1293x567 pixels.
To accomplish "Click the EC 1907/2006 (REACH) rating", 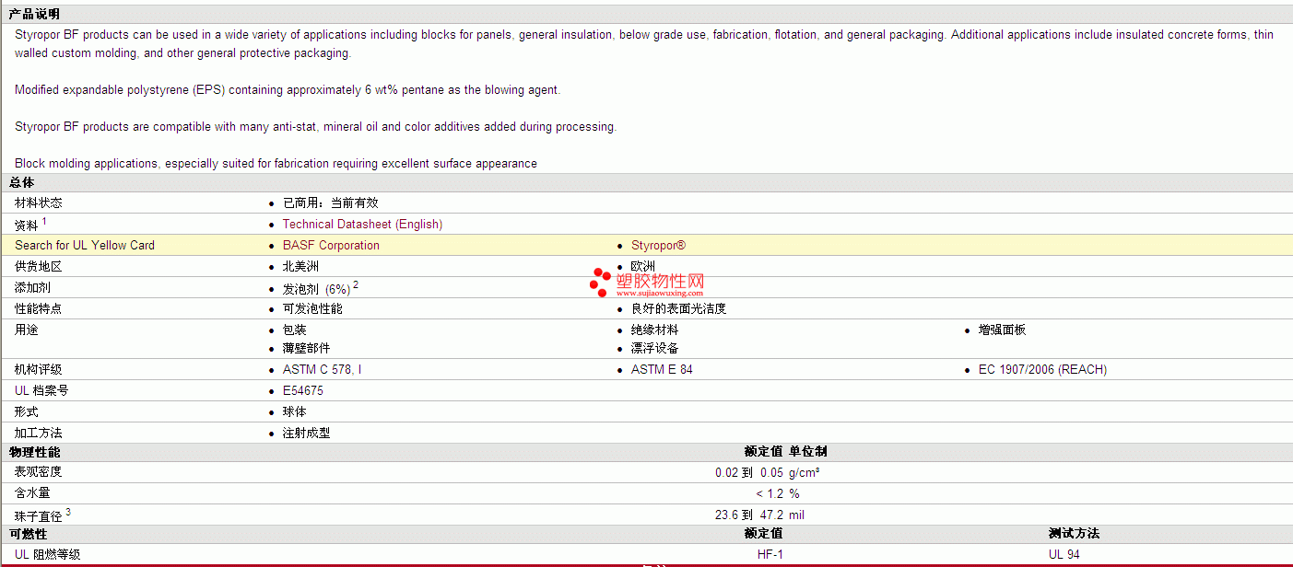I will pyautogui.click(x=1042, y=369).
